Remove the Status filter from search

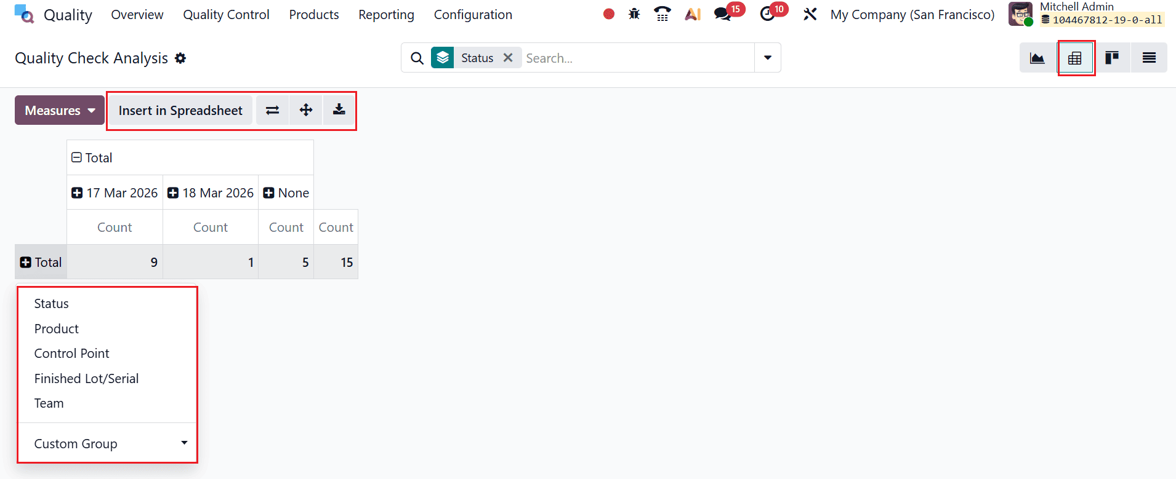tap(508, 58)
